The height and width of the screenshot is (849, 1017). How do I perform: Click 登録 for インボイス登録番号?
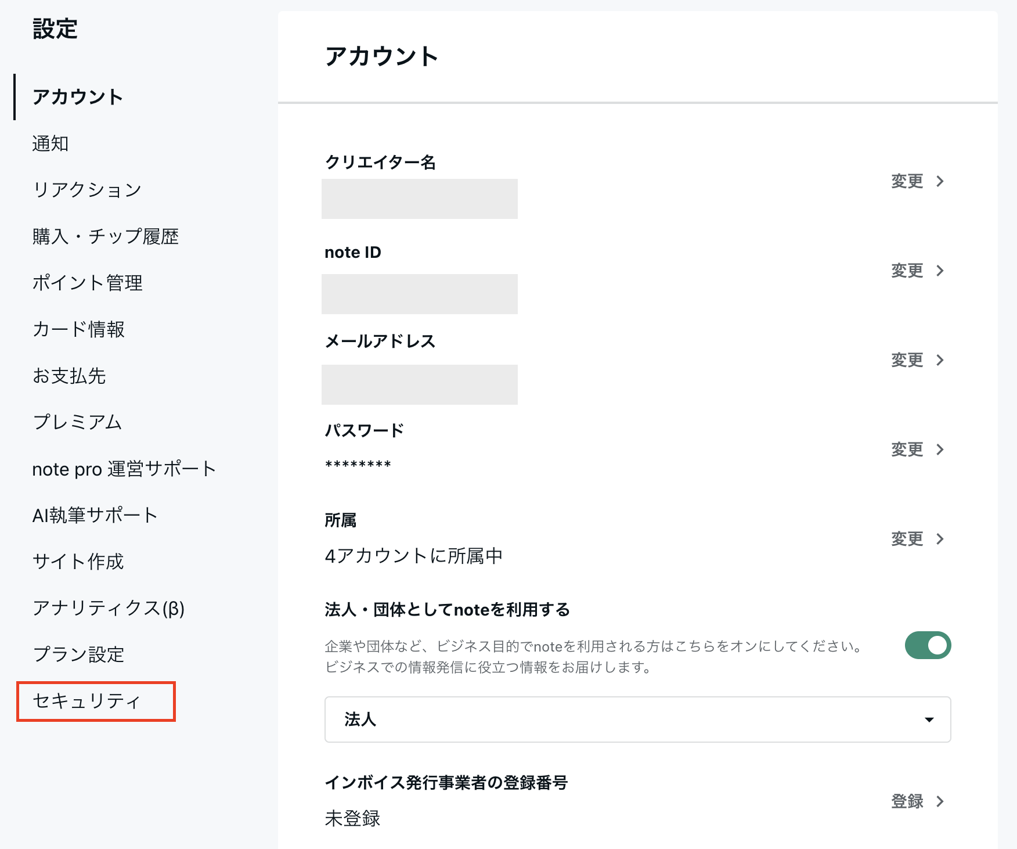[x=907, y=801]
